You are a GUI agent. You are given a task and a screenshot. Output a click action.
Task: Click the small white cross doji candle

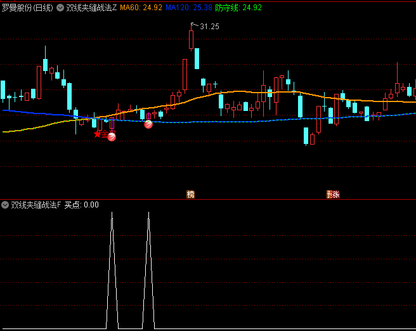point(216,84)
